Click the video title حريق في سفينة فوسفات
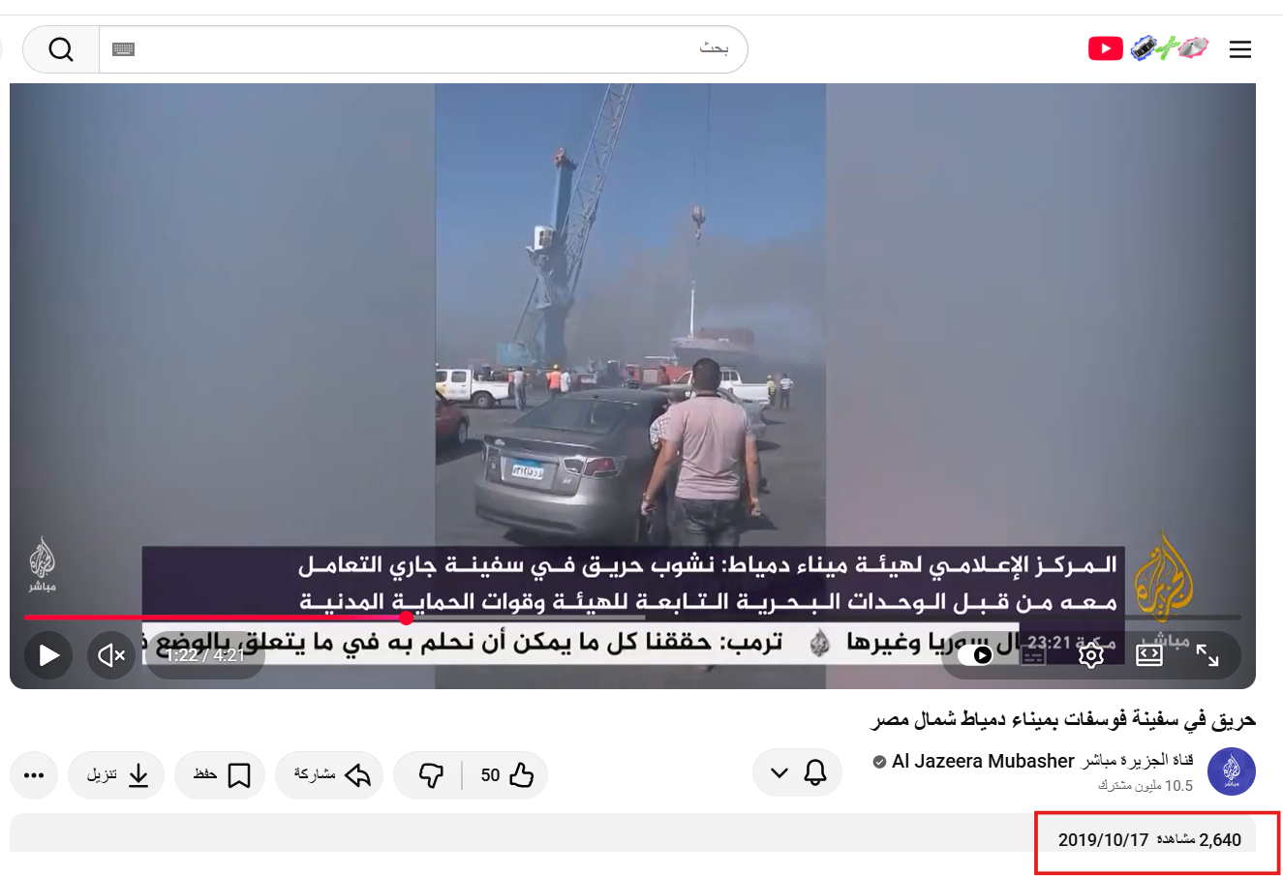1283x876 pixels. [x=1063, y=720]
